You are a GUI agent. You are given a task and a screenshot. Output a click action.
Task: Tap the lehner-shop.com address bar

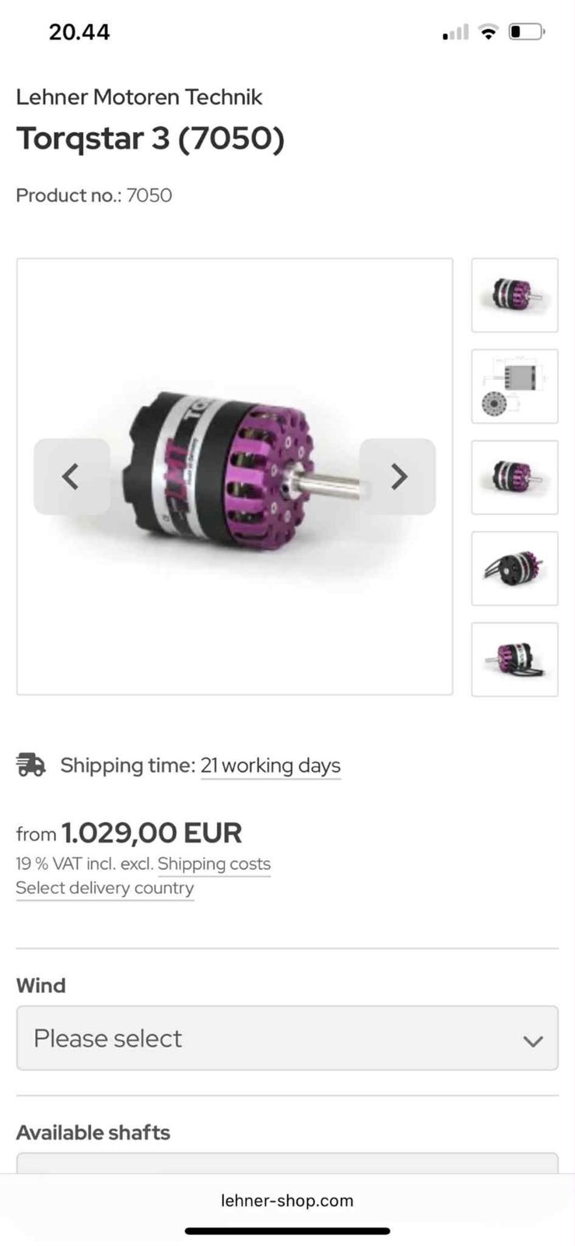point(287,1201)
